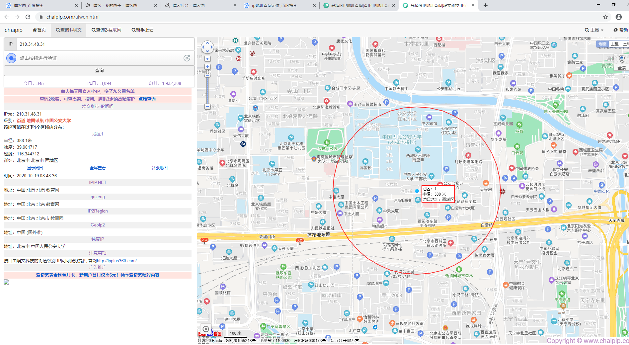Click the 查询 search button
Image resolution: width=629 pixels, height=345 pixels.
click(x=99, y=70)
